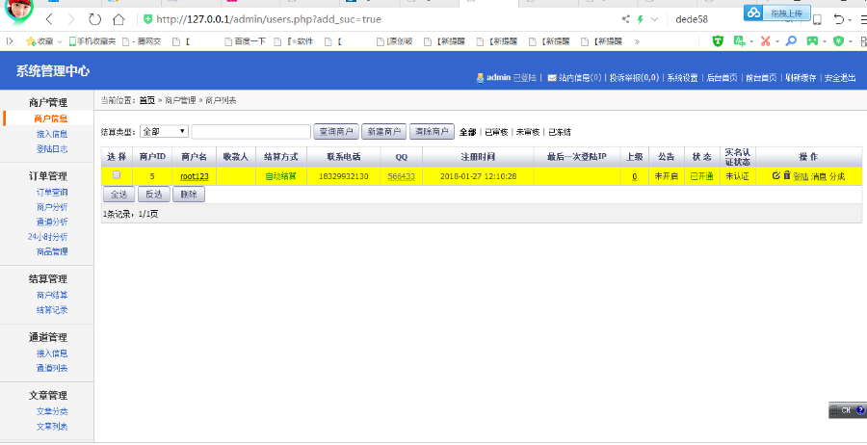Click the envelope icon beside 站内信息
867x445 pixels.
click(551, 78)
